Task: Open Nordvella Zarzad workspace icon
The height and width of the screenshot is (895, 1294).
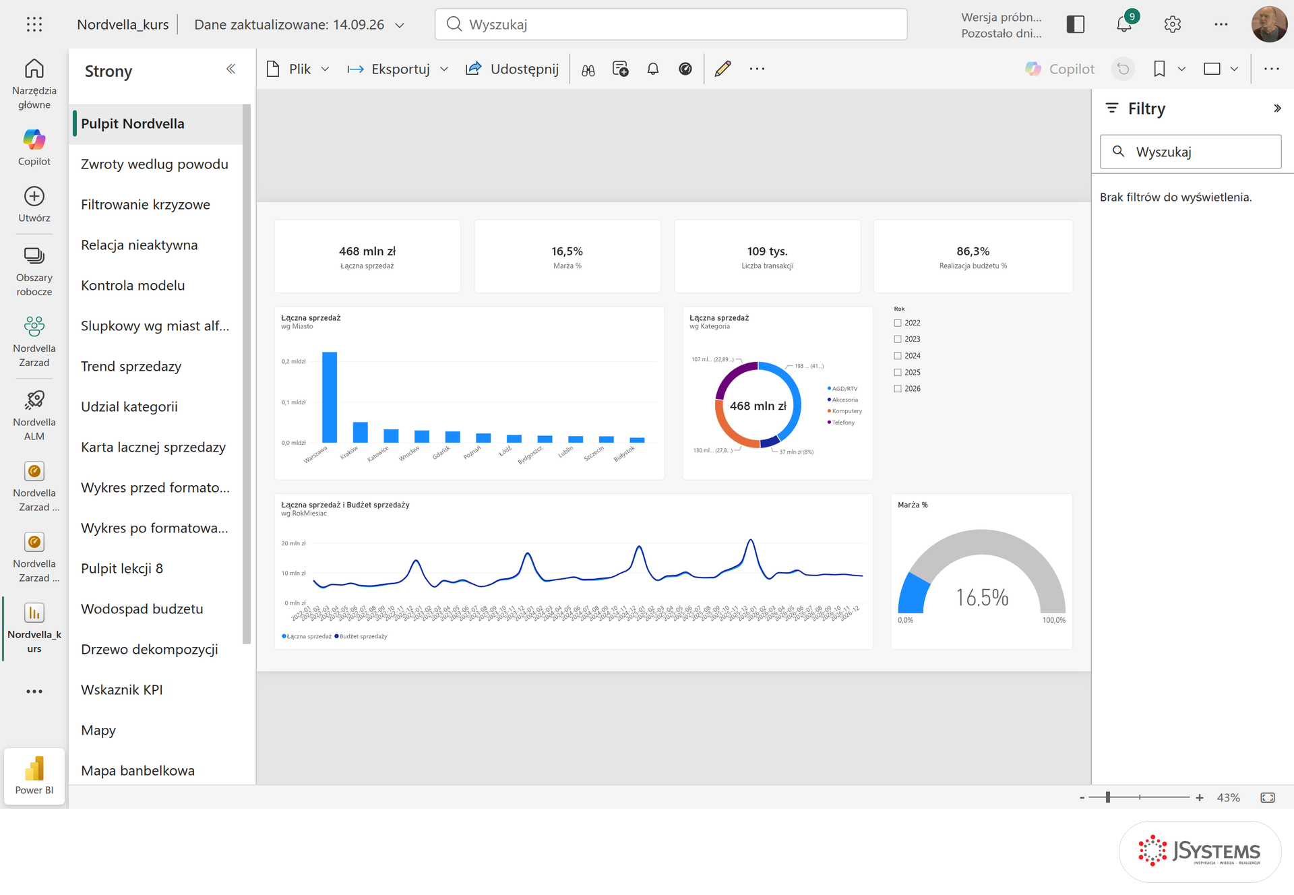Action: pos(34,327)
